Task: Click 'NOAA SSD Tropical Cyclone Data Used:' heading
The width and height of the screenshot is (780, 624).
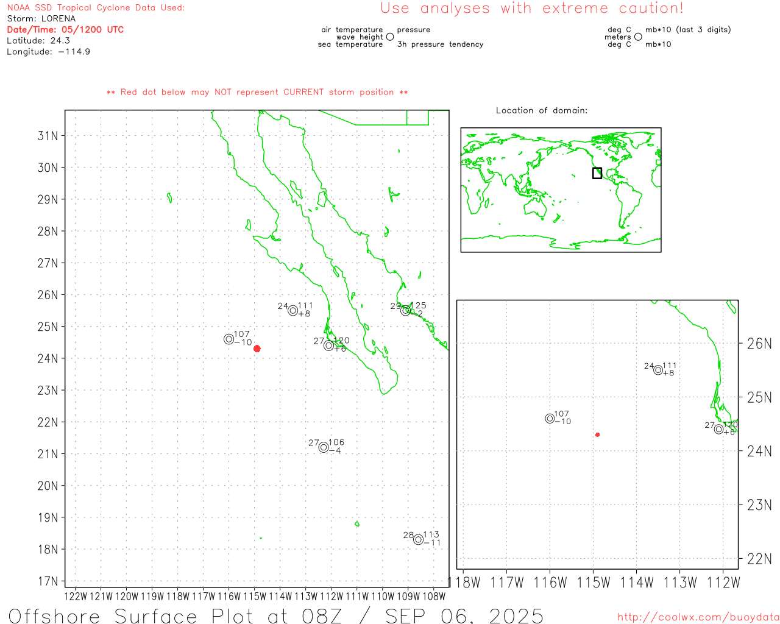Action: [96, 8]
